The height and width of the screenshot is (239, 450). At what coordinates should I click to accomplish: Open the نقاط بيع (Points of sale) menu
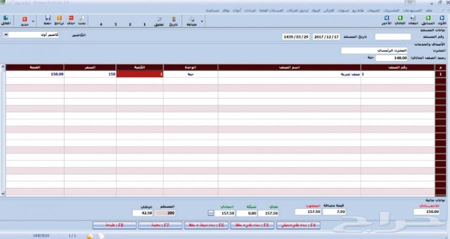click(358, 10)
